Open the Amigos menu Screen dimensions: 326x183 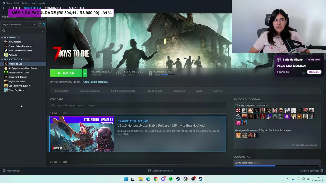pos(25,3)
